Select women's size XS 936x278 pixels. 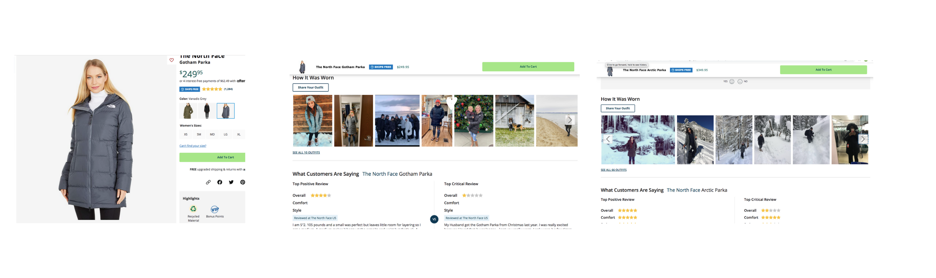tap(186, 134)
